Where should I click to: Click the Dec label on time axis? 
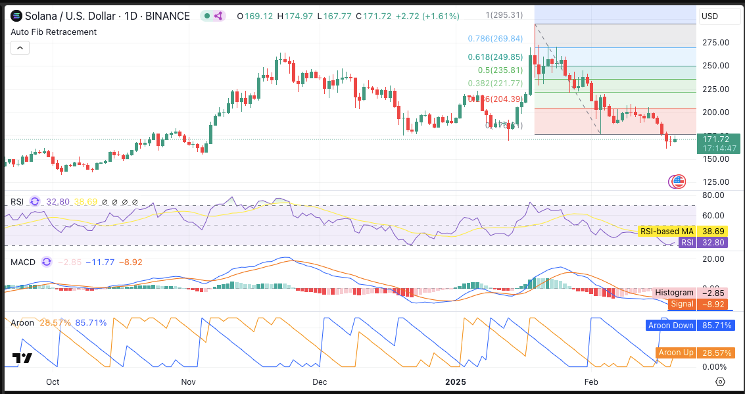[320, 382]
